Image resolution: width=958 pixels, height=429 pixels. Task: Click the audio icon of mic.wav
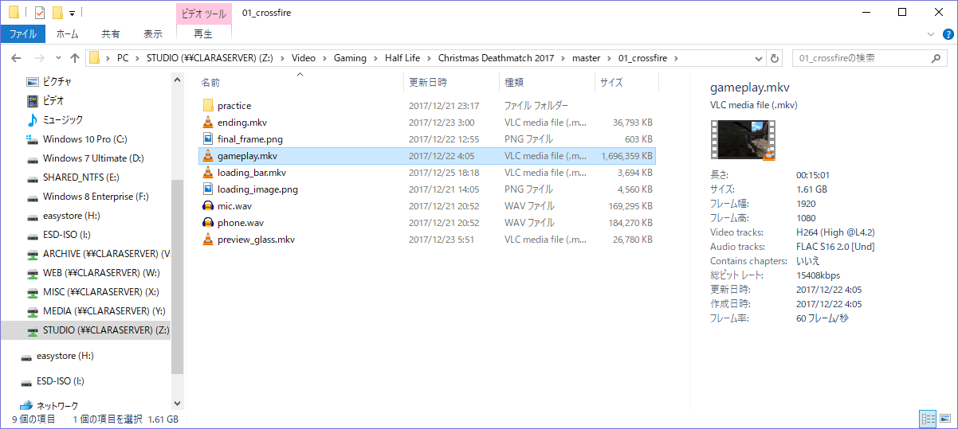(x=208, y=206)
